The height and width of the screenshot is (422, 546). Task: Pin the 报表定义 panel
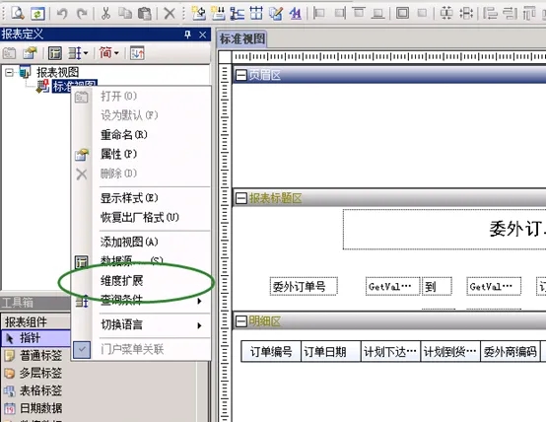click(x=187, y=35)
